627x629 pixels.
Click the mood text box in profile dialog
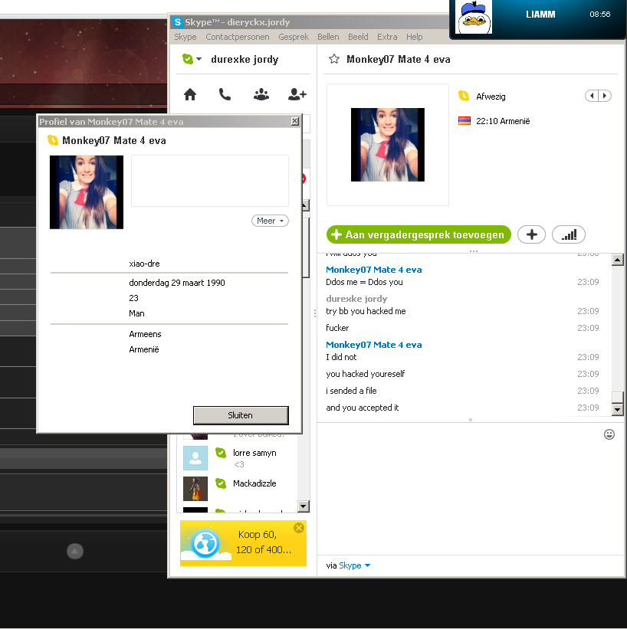210,181
